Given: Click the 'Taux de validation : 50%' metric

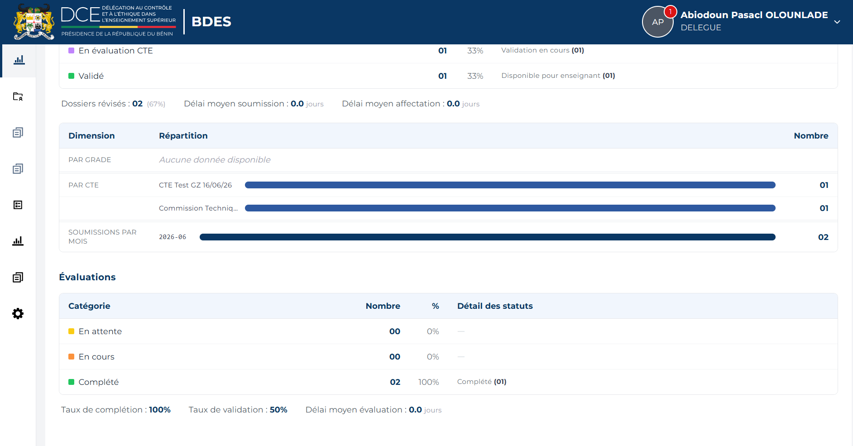Looking at the screenshot, I should click(238, 410).
